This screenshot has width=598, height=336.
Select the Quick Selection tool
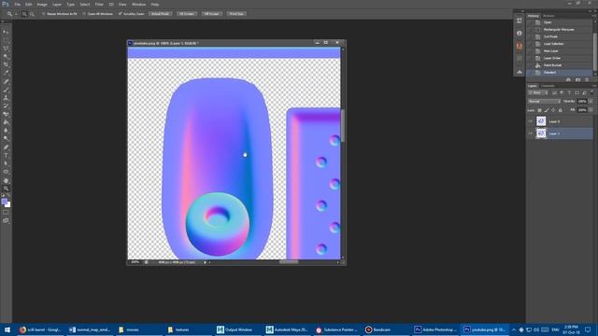[x=6, y=57]
